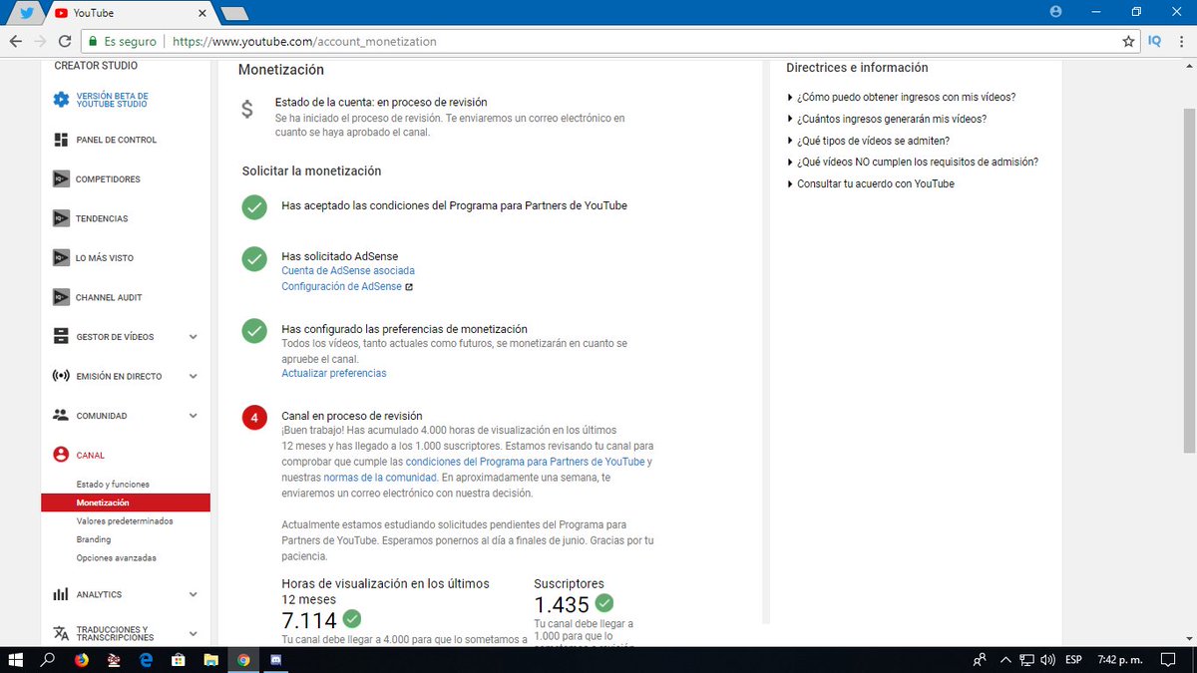Viewport: 1197px width, 673px height.
Task: Open Microsoft Store from the taskbar
Action: tap(179, 660)
